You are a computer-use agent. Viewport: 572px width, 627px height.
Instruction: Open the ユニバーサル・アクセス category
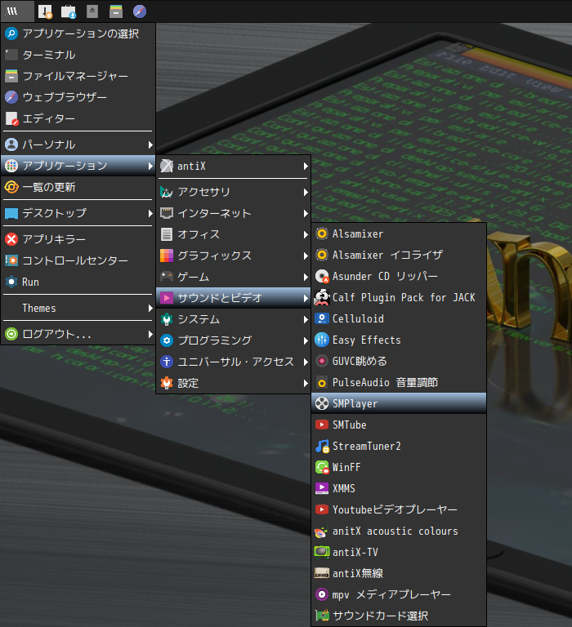point(234,362)
